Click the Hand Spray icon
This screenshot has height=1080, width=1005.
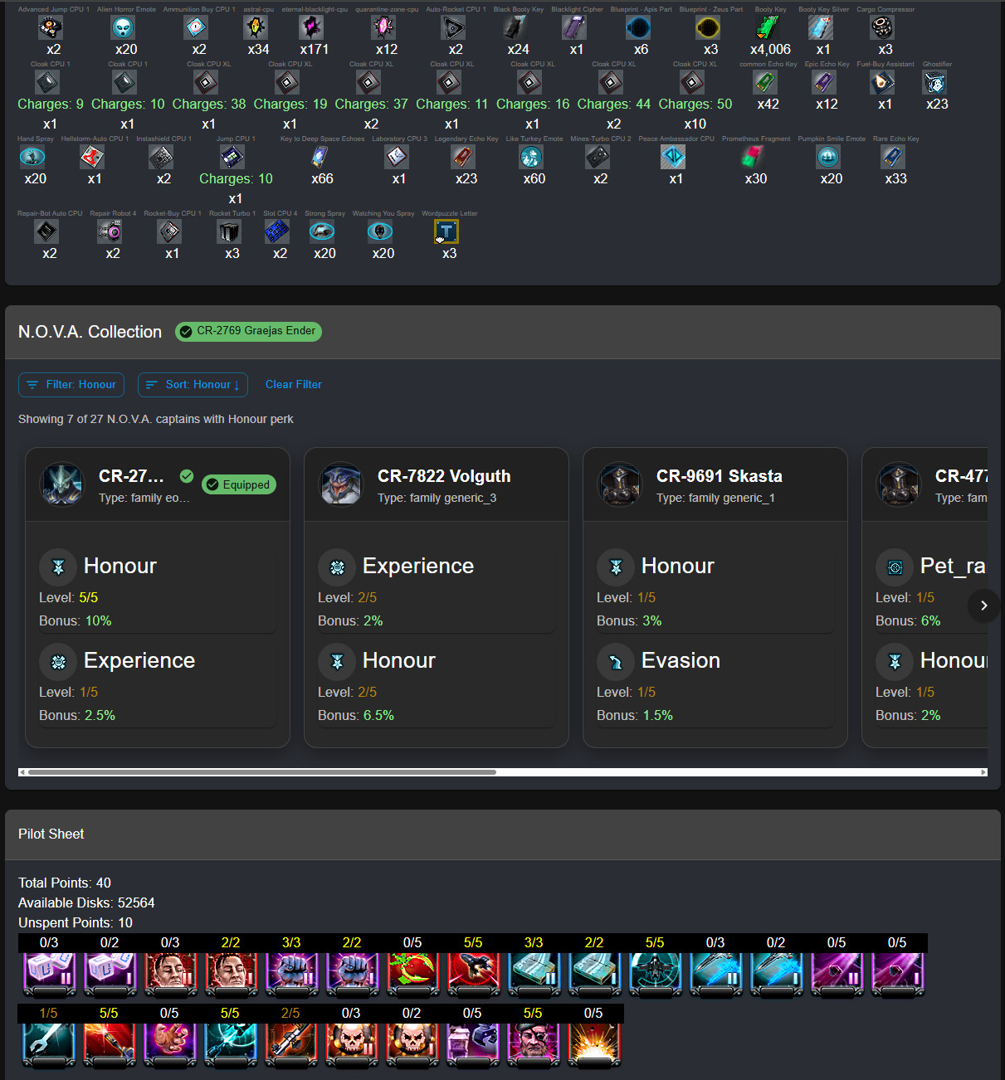point(32,158)
